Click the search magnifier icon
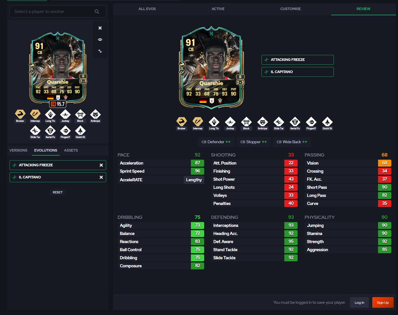Viewport: 398px width, 315px height. (97, 12)
